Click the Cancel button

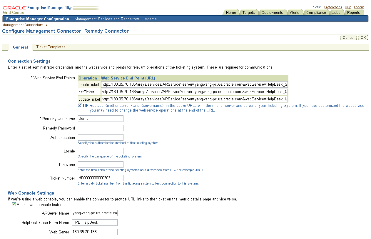pos(348,38)
